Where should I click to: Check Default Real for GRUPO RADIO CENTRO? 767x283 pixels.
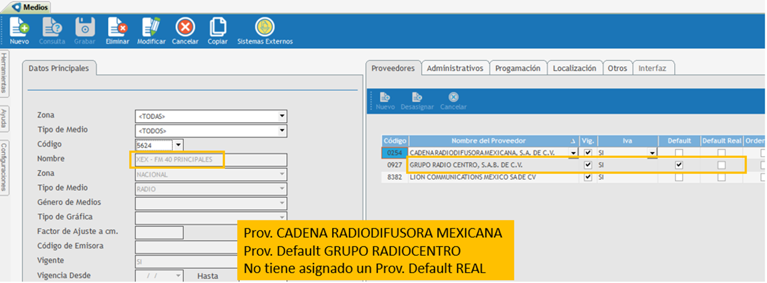[721, 165]
